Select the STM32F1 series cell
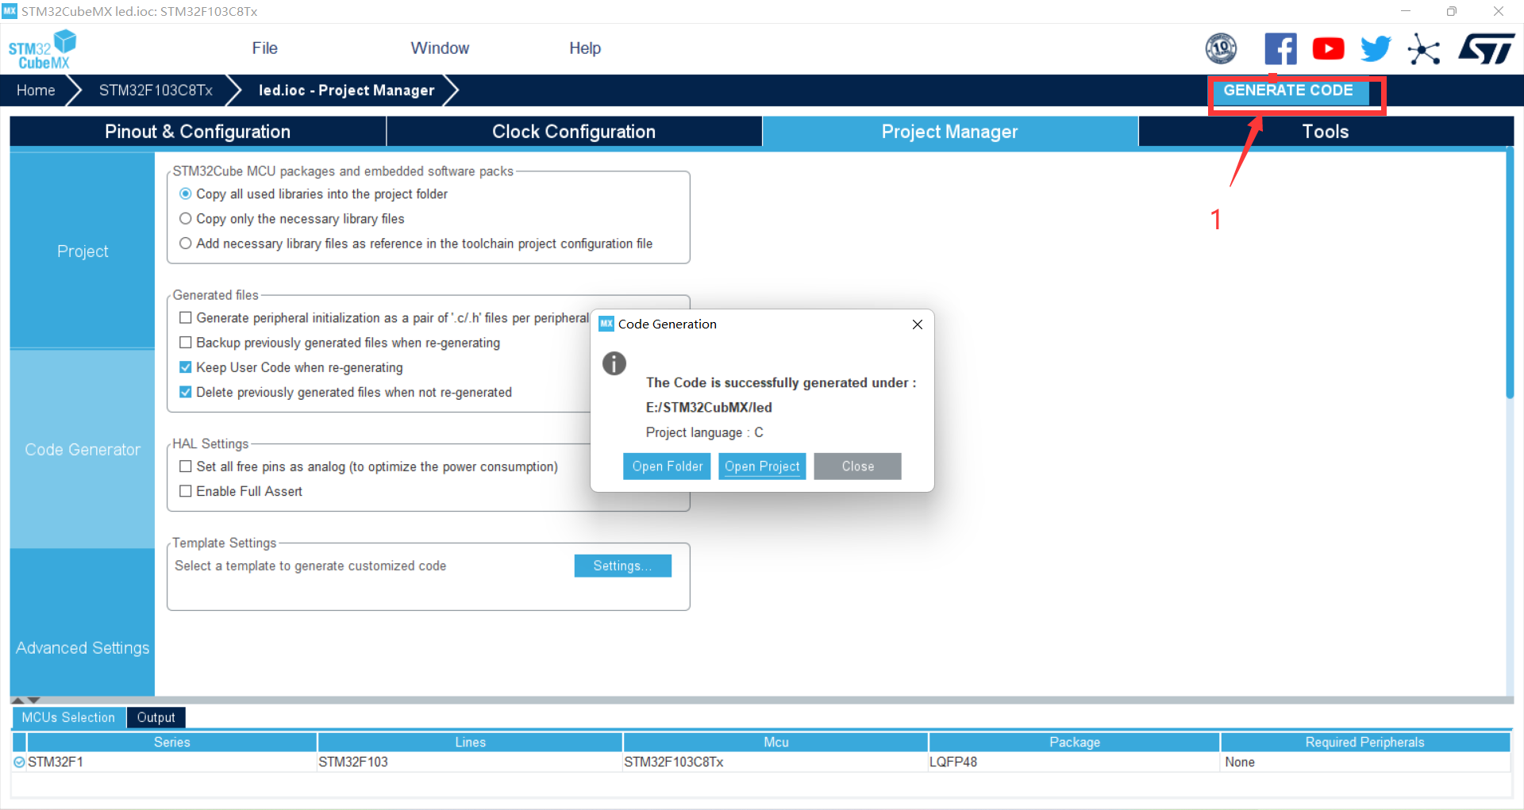This screenshot has width=1524, height=810. coord(171,762)
